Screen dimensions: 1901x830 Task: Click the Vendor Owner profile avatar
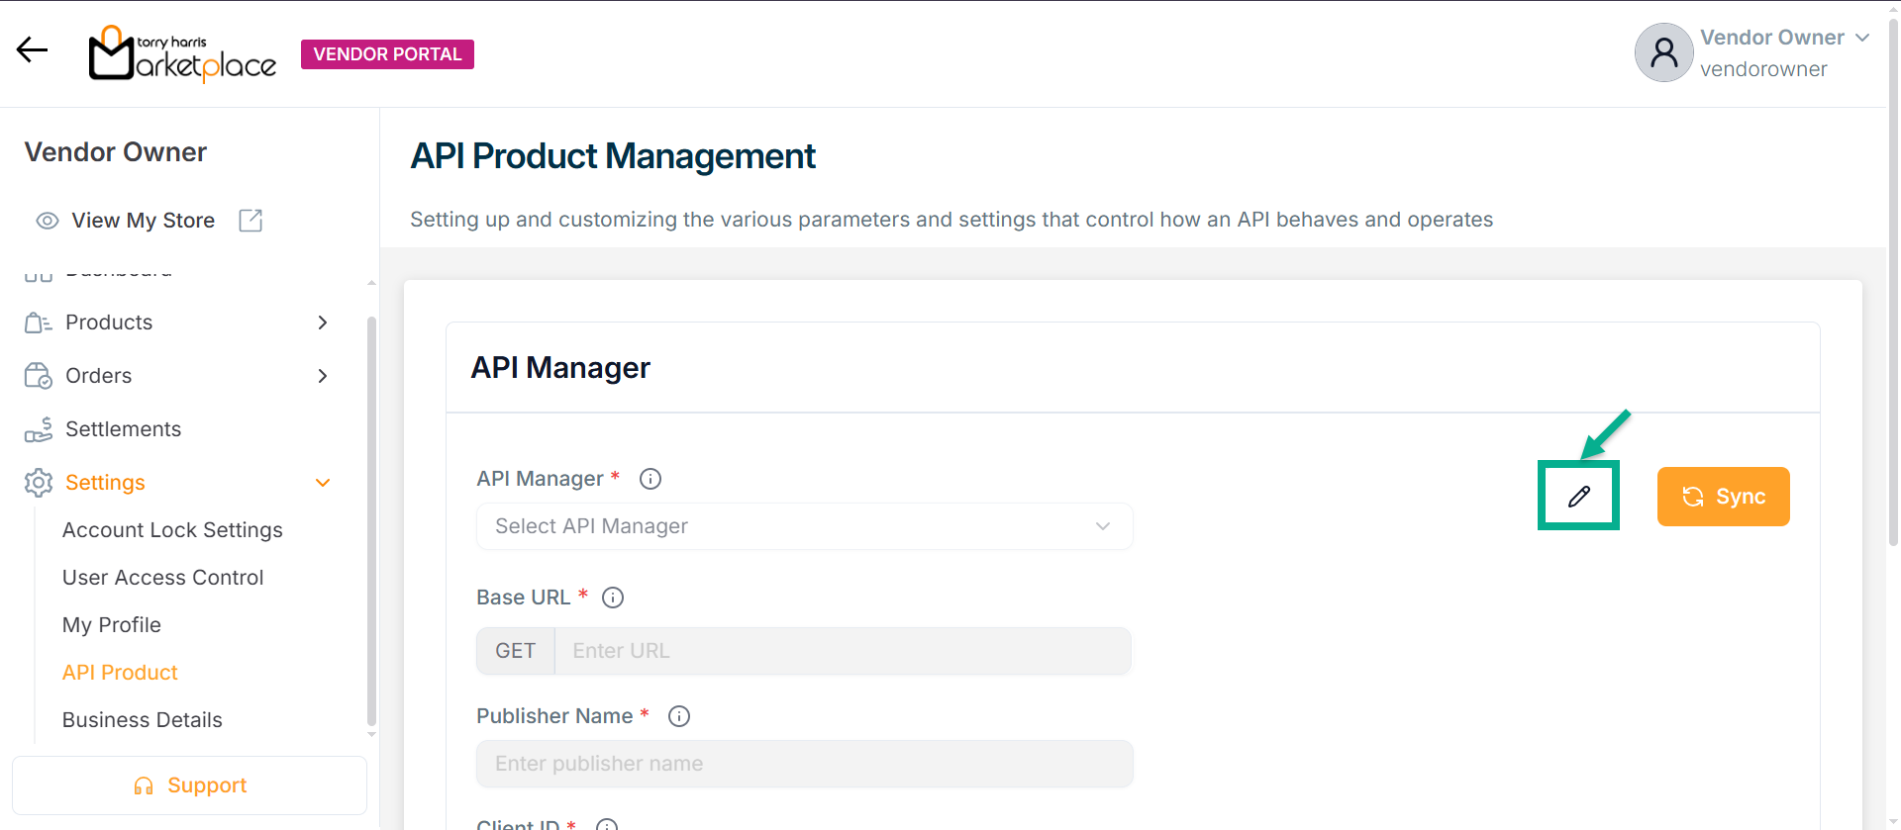click(x=1663, y=53)
